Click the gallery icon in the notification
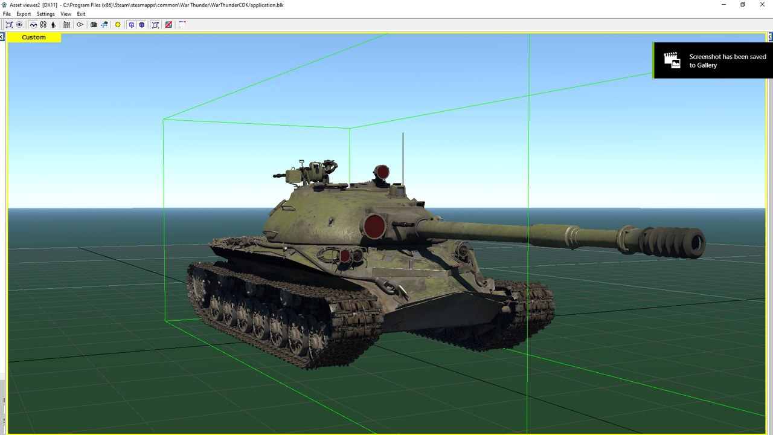The width and height of the screenshot is (773, 435). (672, 60)
